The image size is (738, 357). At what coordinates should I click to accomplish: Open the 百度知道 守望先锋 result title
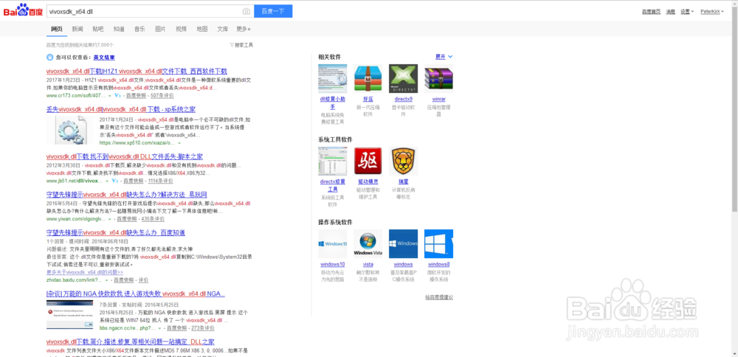(x=116, y=232)
